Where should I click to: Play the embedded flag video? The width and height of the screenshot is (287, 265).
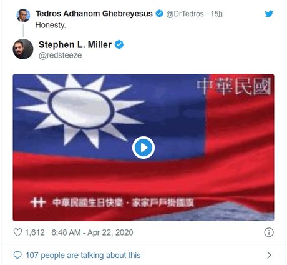[143, 147]
